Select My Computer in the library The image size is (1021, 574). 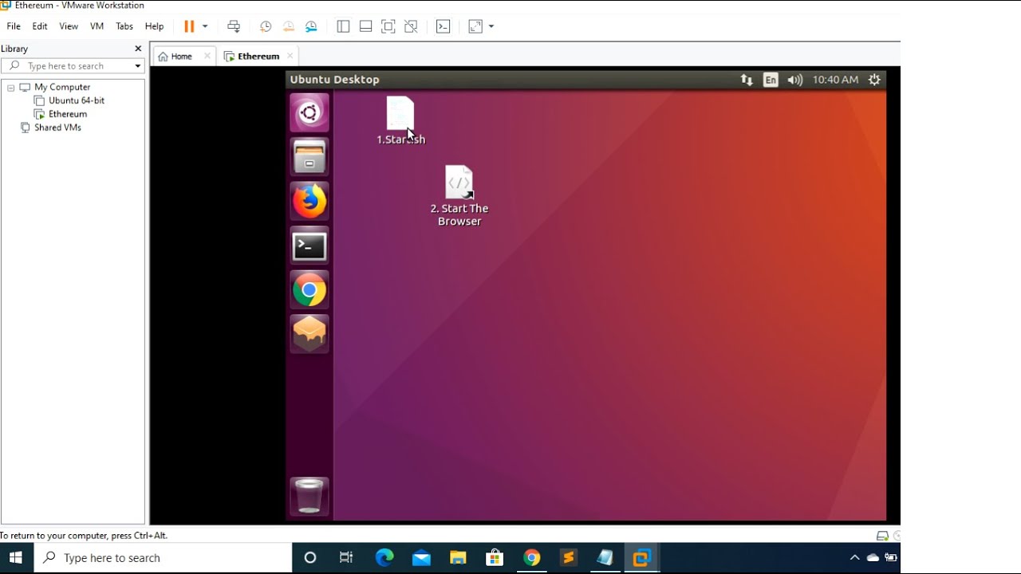pos(62,87)
